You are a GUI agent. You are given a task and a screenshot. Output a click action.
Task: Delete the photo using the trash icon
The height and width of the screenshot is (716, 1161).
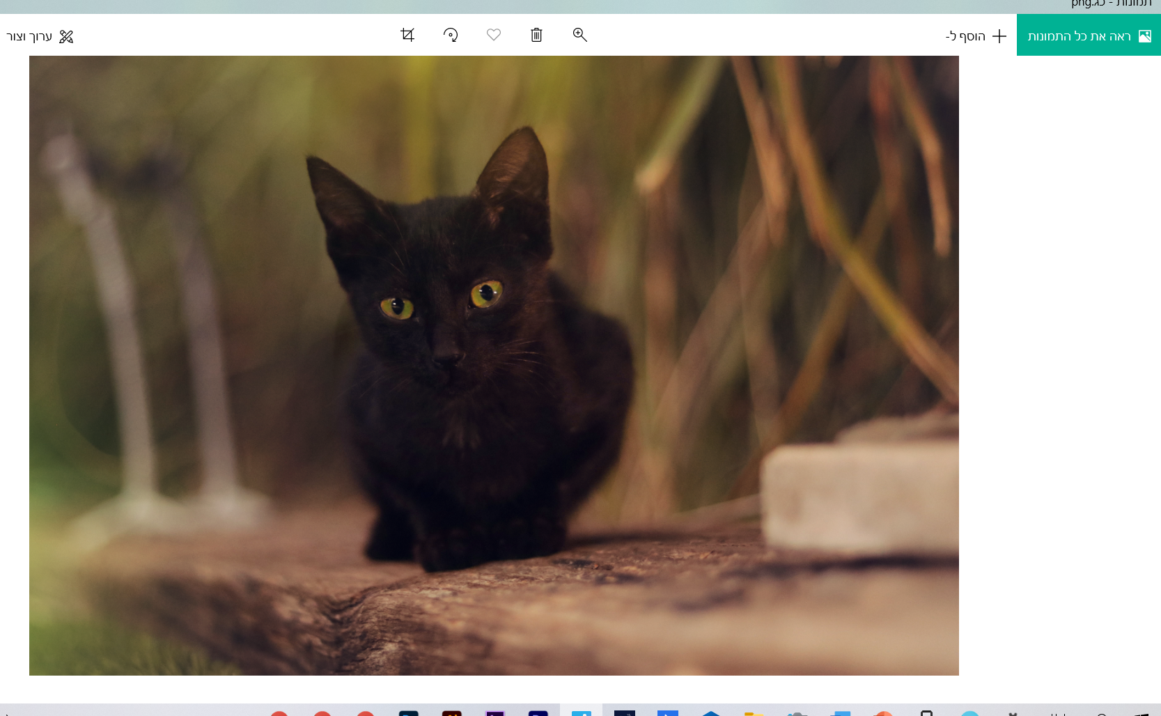(x=536, y=35)
